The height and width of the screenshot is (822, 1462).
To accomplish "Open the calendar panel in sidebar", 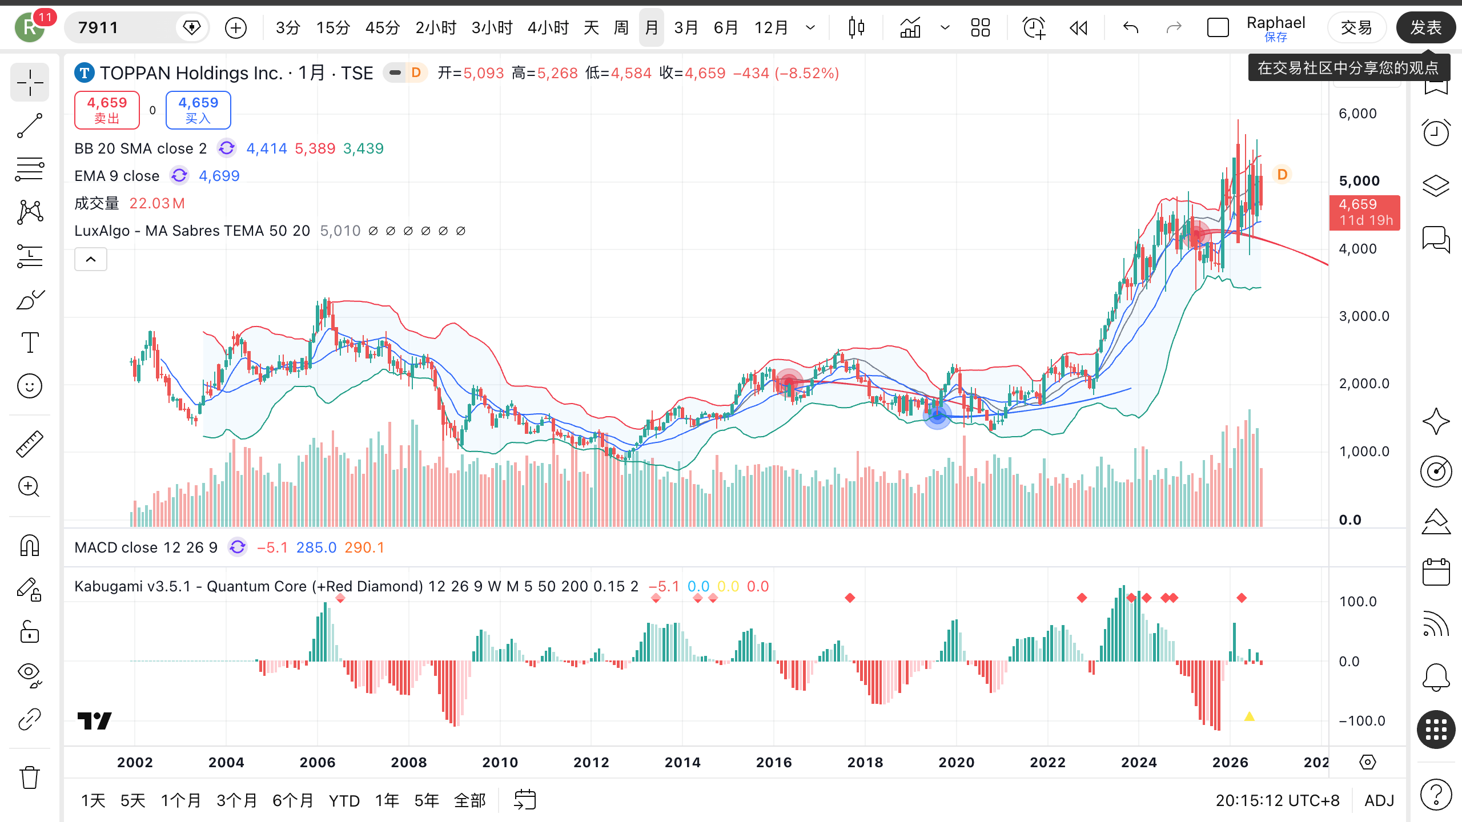I will 1436,572.
